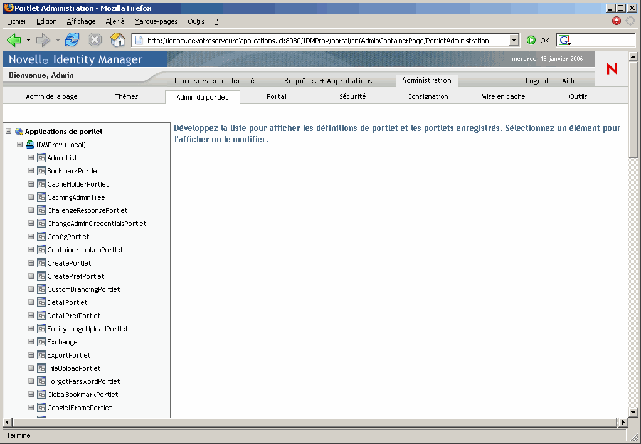Viewport: 641px width, 444px height.
Task: Switch to the Sécurité tab
Action: (x=352, y=96)
